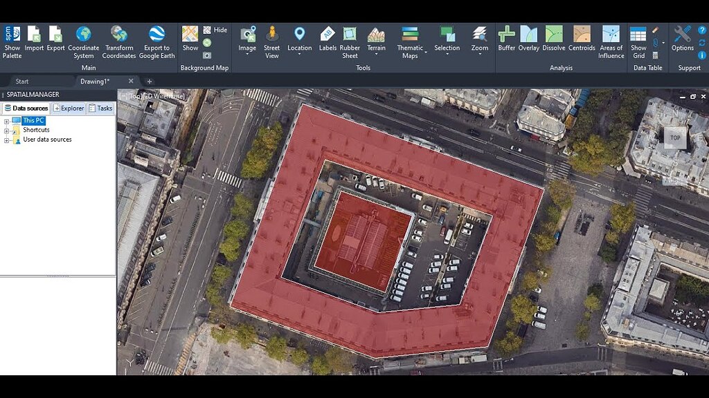Open the Export to Google Earth tool
709x398 pixels.
157,39
